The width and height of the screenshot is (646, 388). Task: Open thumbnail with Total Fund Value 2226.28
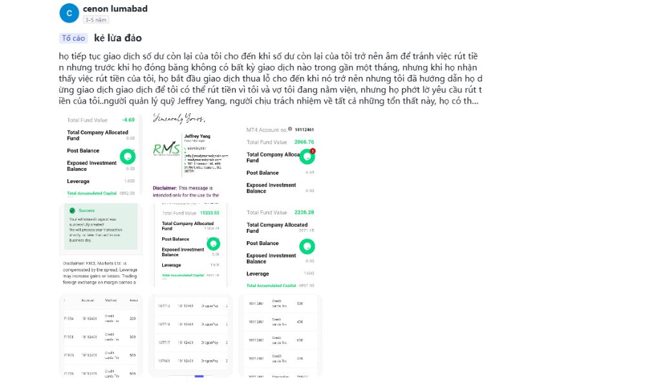click(x=280, y=244)
